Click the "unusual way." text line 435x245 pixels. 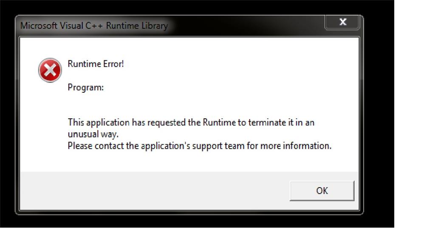tap(93, 134)
